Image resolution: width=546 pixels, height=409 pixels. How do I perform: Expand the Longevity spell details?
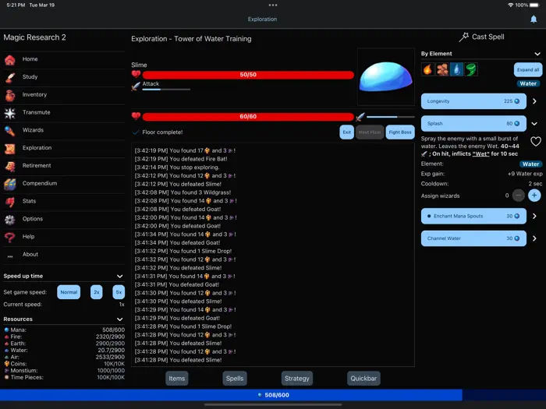(x=534, y=101)
